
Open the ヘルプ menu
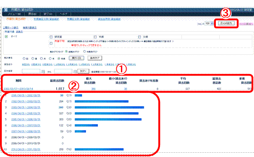(63, 14)
